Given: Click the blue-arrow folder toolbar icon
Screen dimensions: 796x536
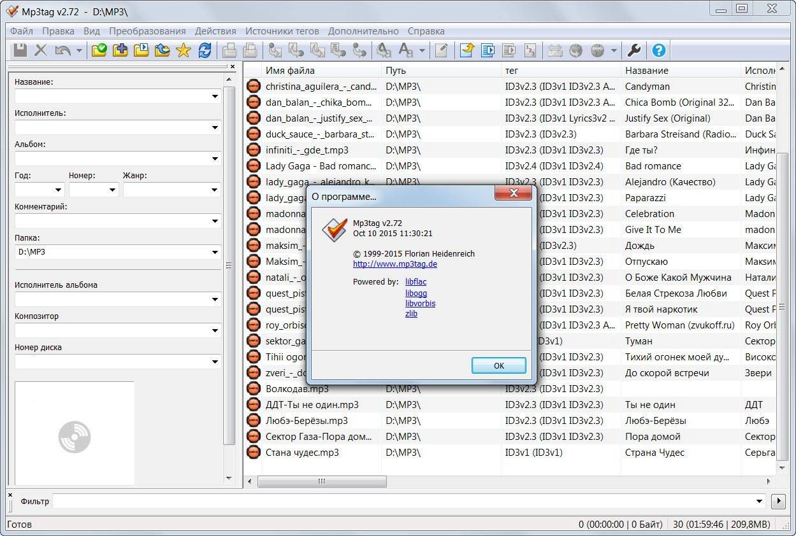Looking at the screenshot, I should pos(163,50).
